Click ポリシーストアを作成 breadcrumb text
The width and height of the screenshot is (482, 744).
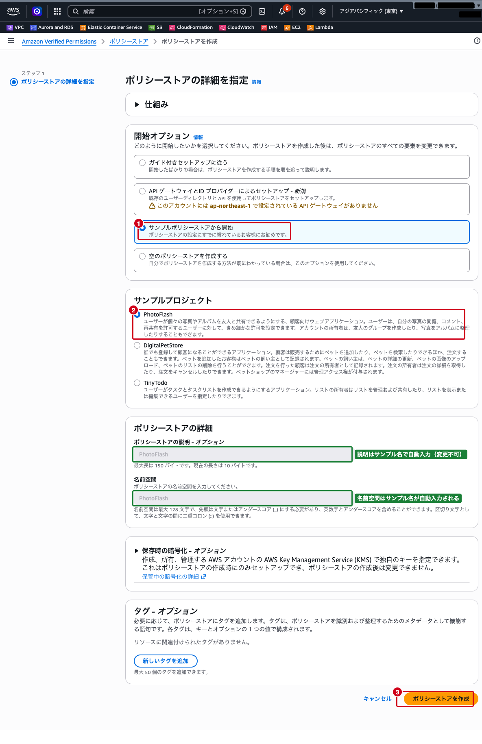pos(189,41)
